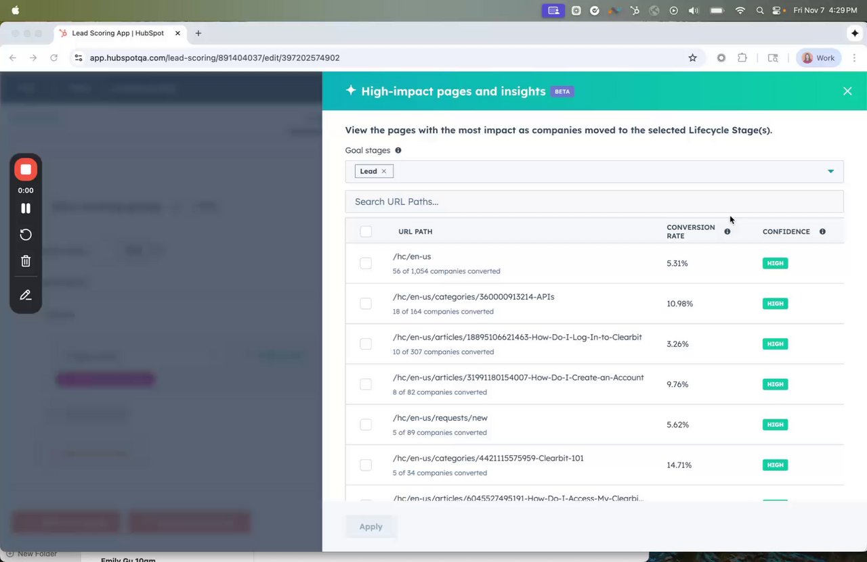Click the Apply button
867x562 pixels.
[371, 526]
